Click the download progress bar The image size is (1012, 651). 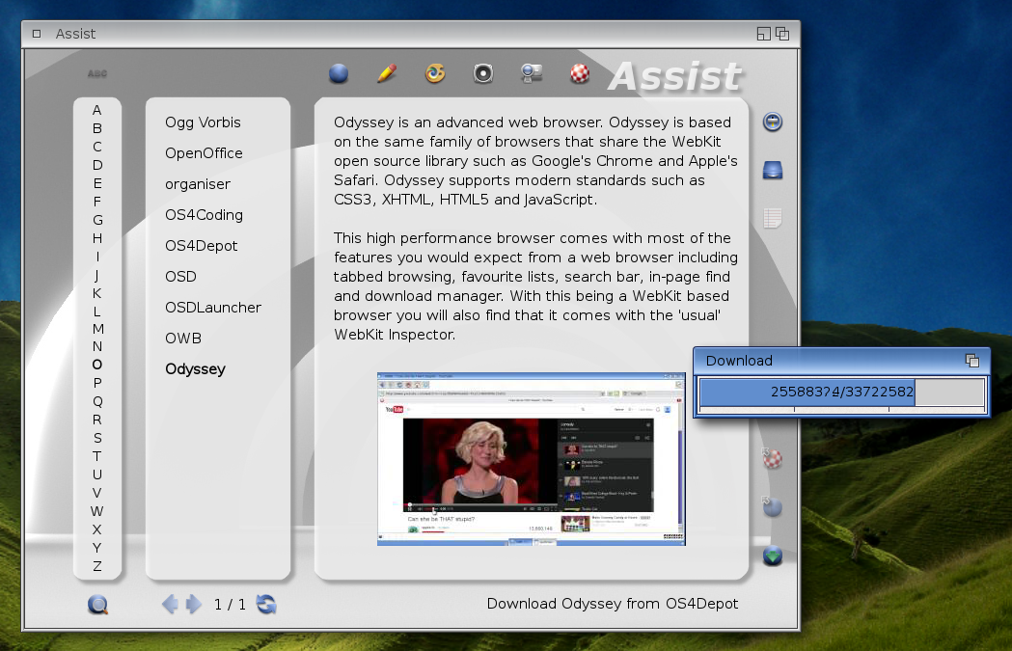[x=842, y=392]
